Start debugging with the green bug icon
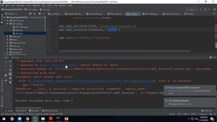217x122 pixels. coord(205,9)
